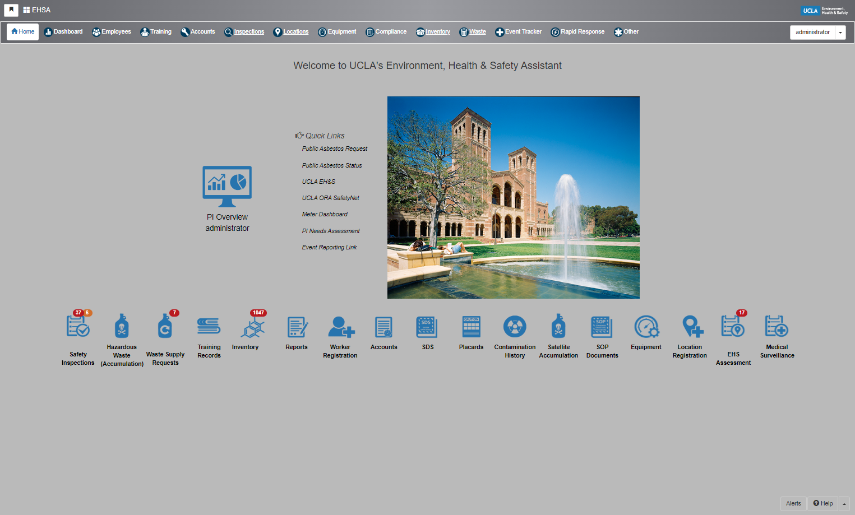This screenshot has height=515, width=855.
Task: Open the Contamination History icon
Action: point(515,327)
